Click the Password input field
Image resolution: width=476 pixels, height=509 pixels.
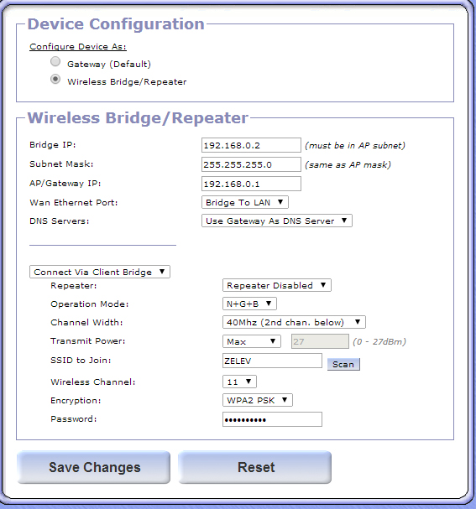[272, 419]
